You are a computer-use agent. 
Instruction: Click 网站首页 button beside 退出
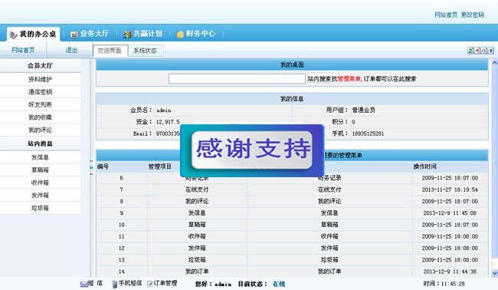coord(23,50)
